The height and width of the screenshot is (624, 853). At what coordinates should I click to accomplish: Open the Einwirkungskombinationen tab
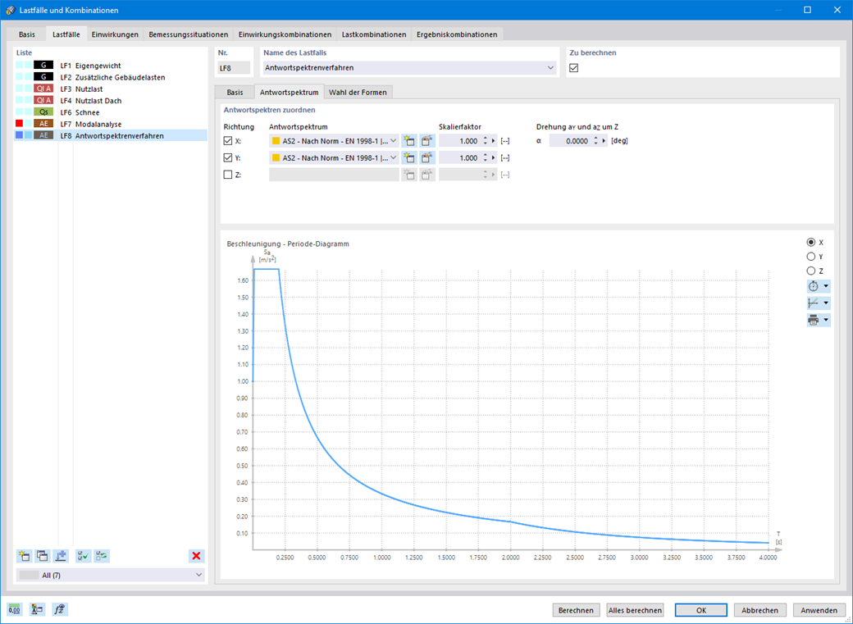[x=285, y=34]
